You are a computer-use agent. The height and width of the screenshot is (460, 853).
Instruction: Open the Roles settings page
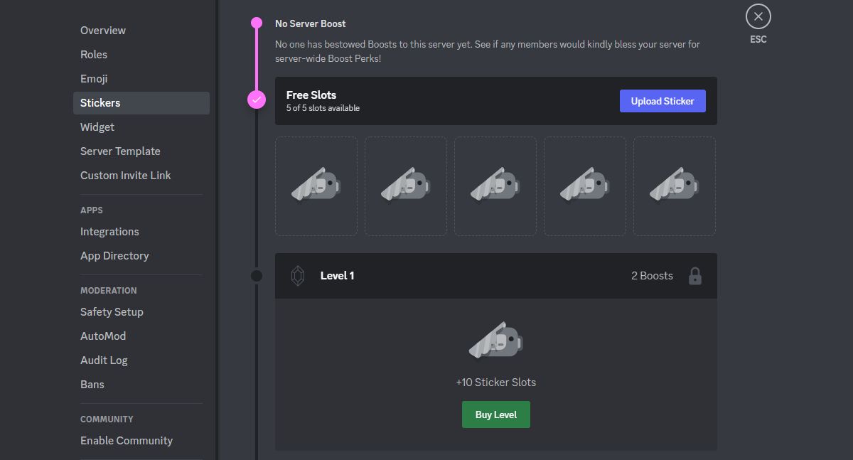click(93, 54)
